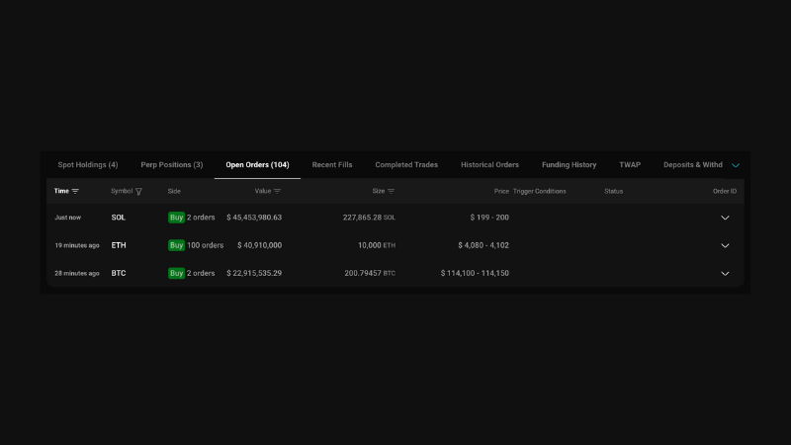Click the green Buy badge for BTC

pos(176,273)
